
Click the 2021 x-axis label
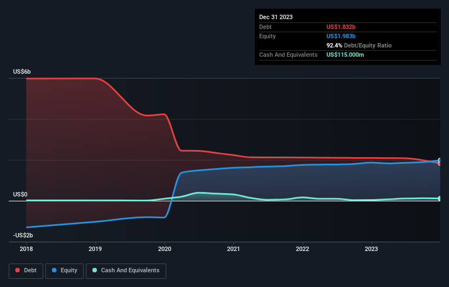pos(234,249)
